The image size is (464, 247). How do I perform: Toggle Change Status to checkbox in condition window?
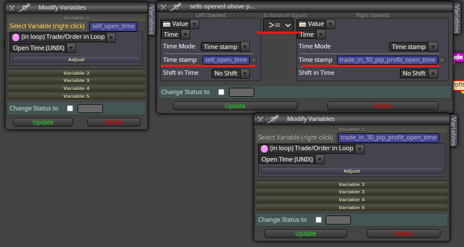(221, 92)
